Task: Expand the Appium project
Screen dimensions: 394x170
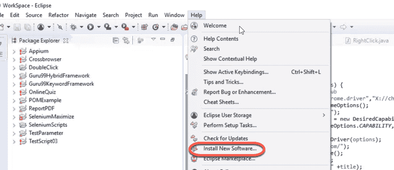Action: coord(14,52)
